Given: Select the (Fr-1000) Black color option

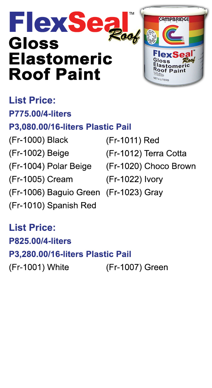Looking at the screenshot, I should (x=39, y=140).
